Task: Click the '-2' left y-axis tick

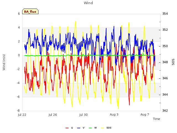Action: [x=18, y=69]
